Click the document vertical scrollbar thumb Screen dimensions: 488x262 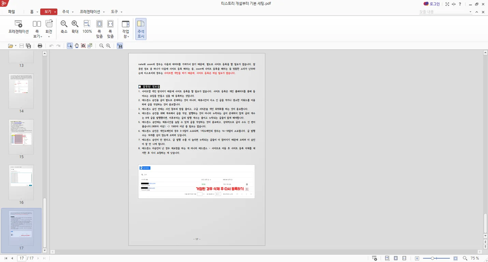coord(486,223)
